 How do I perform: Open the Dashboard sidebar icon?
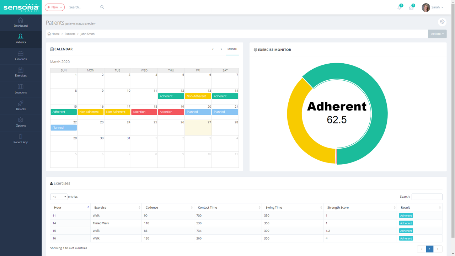click(x=21, y=20)
